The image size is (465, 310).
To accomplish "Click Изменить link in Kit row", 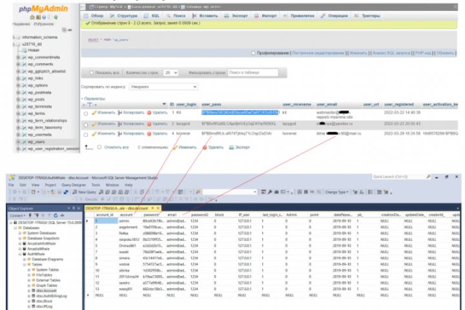I will pos(106,113).
